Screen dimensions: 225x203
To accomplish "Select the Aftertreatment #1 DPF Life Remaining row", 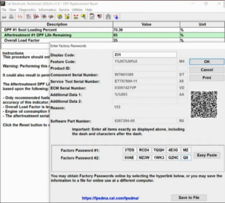I will (113, 35).
